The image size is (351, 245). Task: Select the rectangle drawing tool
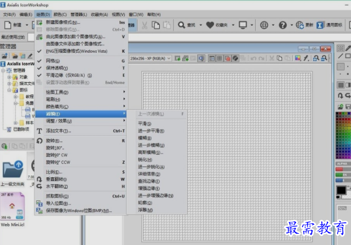[x=348, y=56]
